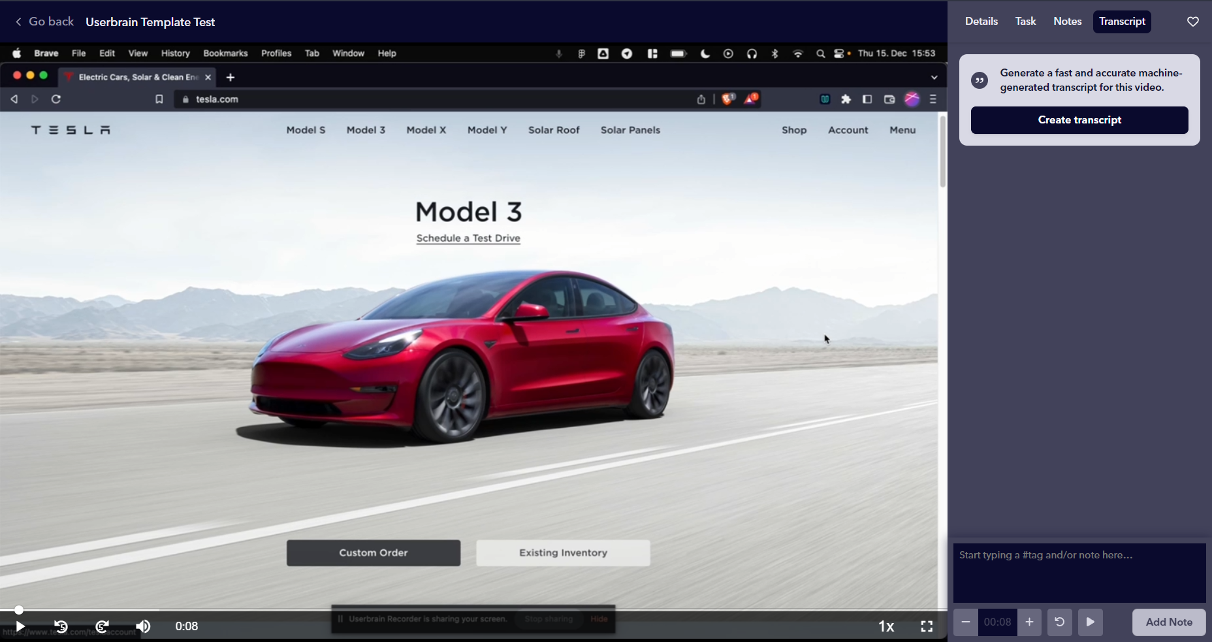This screenshot has width=1212, height=642.
Task: Reload the tesla.com page
Action: [56, 99]
